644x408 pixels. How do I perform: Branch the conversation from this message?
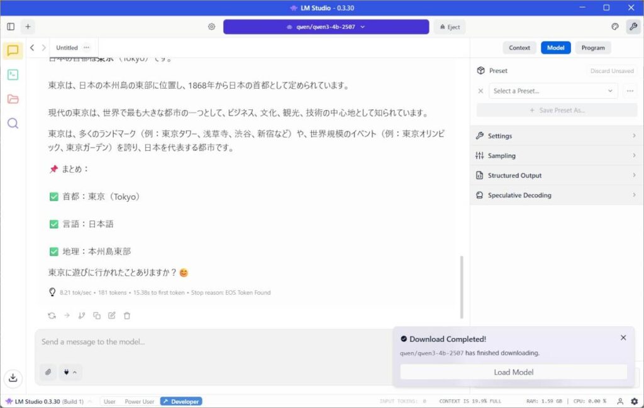coord(82,316)
